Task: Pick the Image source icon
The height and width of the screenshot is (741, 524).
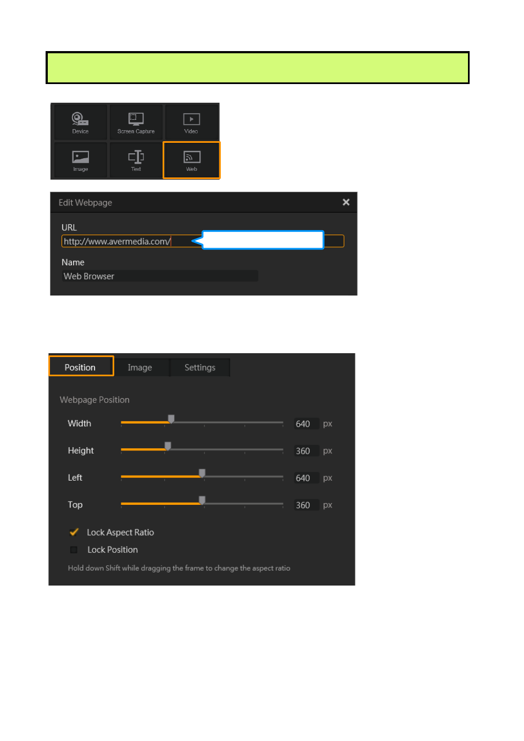Action: [80, 160]
